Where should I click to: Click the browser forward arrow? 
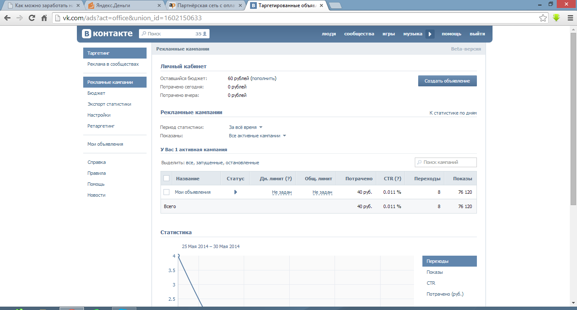coord(19,18)
